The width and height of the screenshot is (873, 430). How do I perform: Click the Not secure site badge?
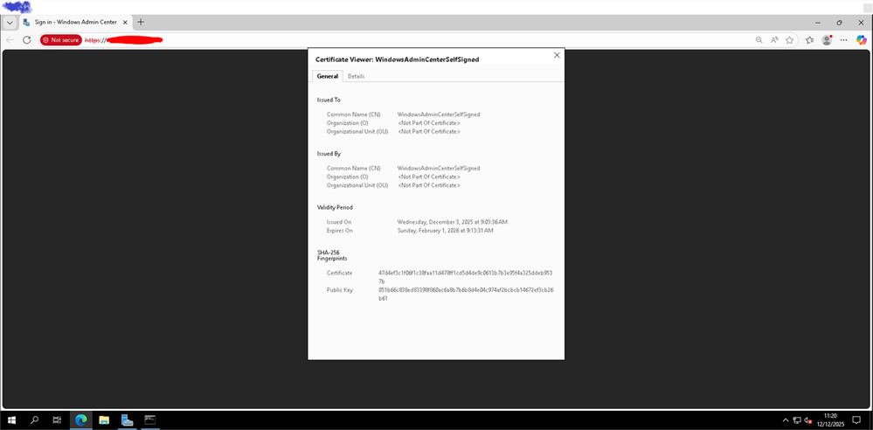pos(60,40)
